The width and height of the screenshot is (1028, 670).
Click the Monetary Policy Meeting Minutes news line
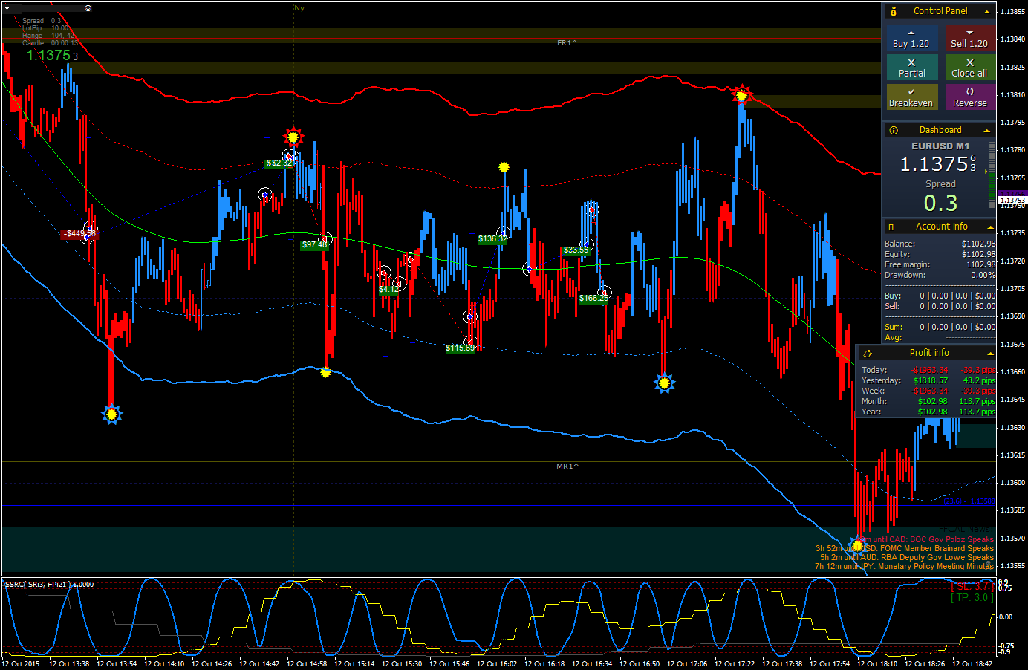click(x=905, y=566)
